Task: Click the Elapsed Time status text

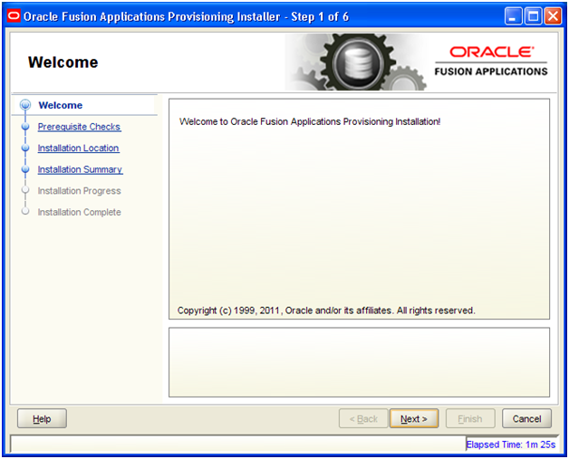Action: click(x=511, y=445)
